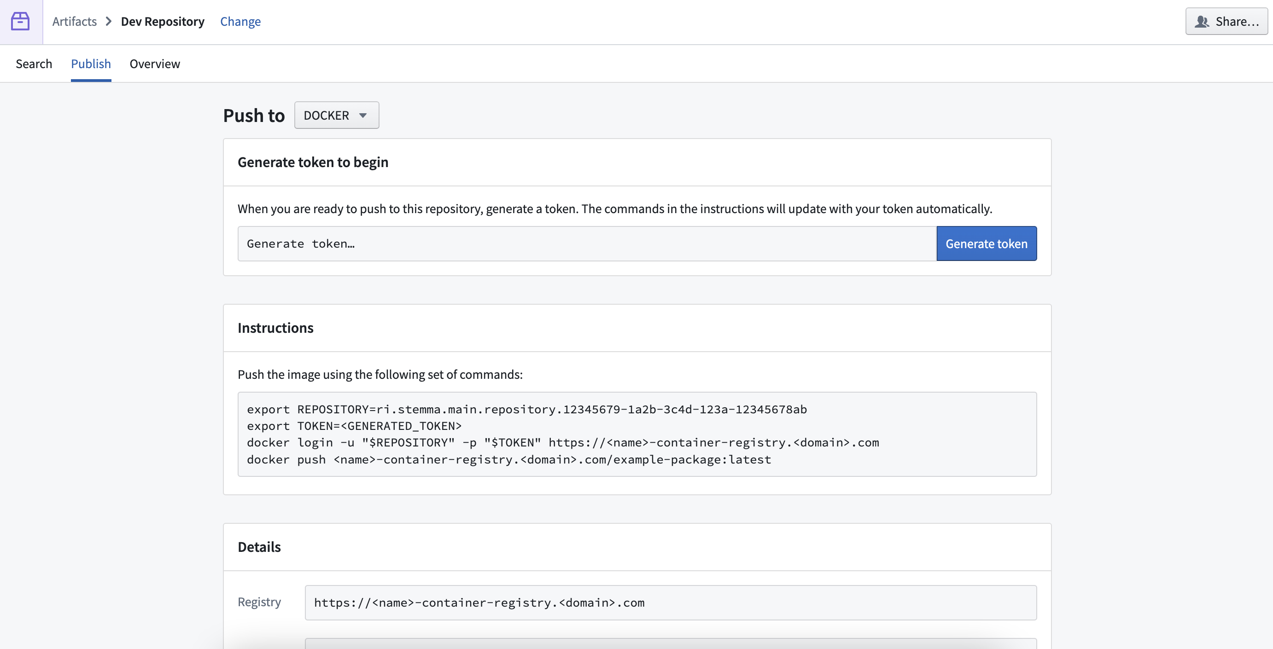Viewport: 1273px width, 649px height.
Task: Click the docker login command line
Action: point(563,442)
